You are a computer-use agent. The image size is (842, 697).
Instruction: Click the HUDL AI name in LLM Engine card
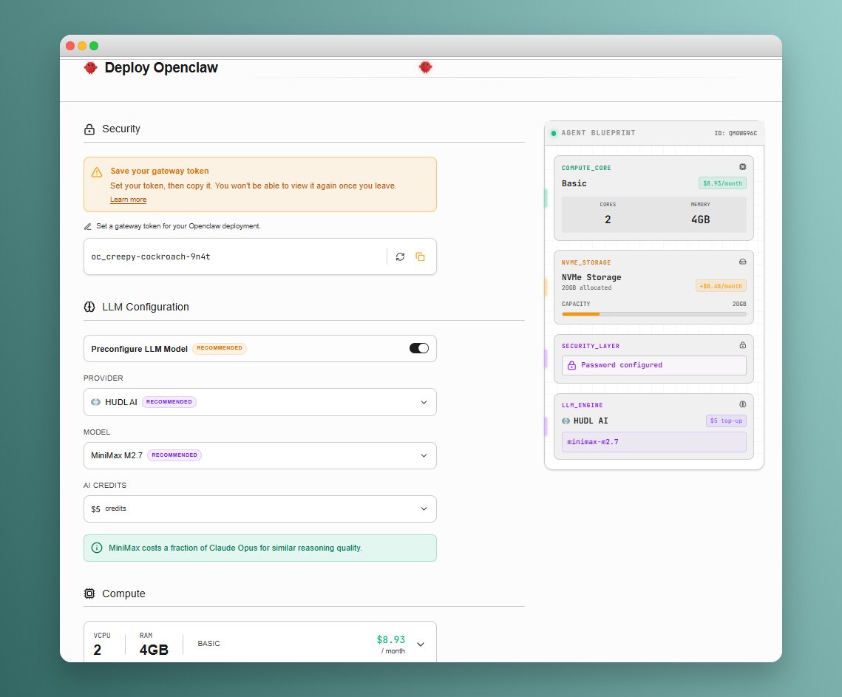point(591,421)
